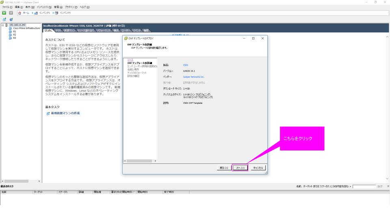Switch to the はじめに tab
The height and width of the screenshot is (219, 390).
click(48, 30)
